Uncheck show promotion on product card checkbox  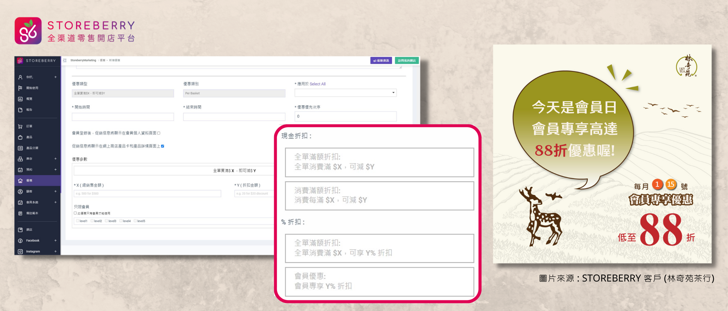click(163, 146)
